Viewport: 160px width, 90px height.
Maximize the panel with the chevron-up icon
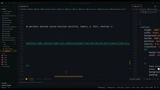point(155,79)
